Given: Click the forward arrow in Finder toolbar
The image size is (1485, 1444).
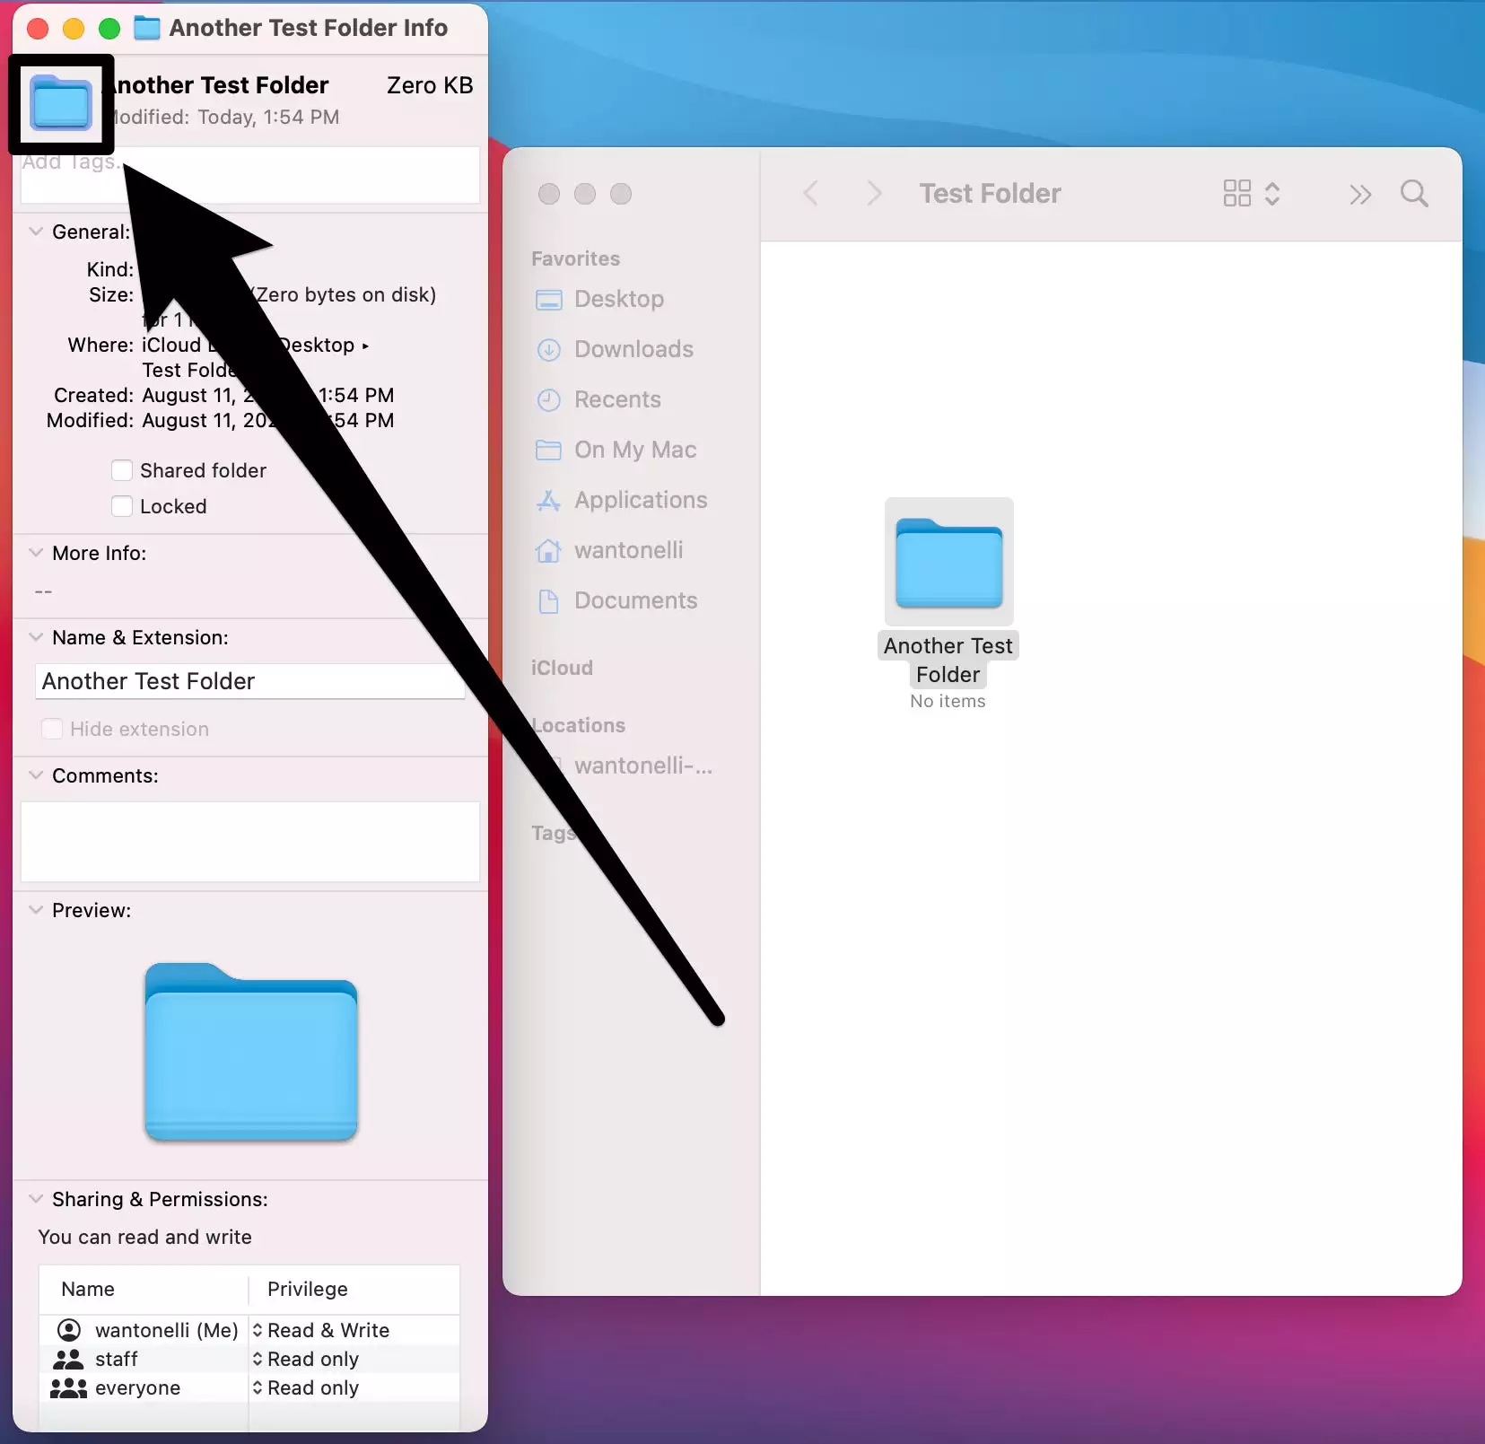Looking at the screenshot, I should [x=874, y=194].
